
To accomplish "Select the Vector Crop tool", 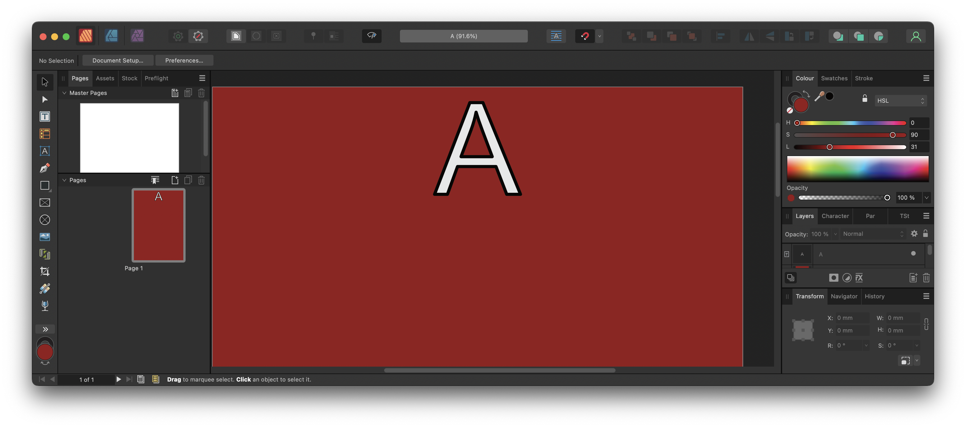I will tap(45, 271).
